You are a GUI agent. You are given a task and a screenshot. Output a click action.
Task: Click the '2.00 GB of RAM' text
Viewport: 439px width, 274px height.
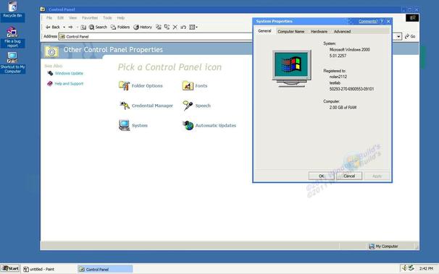coord(343,108)
